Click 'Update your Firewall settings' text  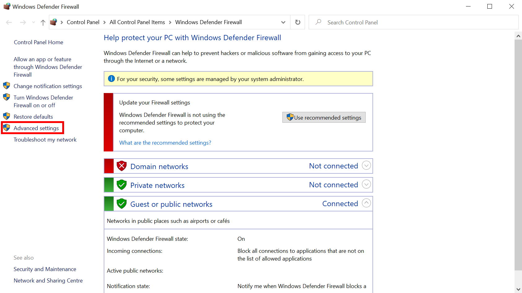click(x=154, y=103)
